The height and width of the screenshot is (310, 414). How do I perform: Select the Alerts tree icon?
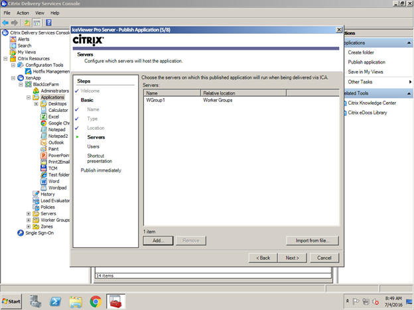click(13, 39)
